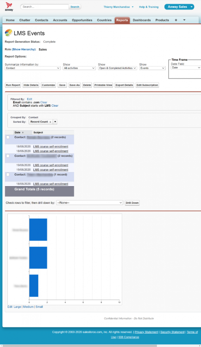This screenshot has height=347, width=201.
Task: Check the third contact row checkbox
Action: 8,175
